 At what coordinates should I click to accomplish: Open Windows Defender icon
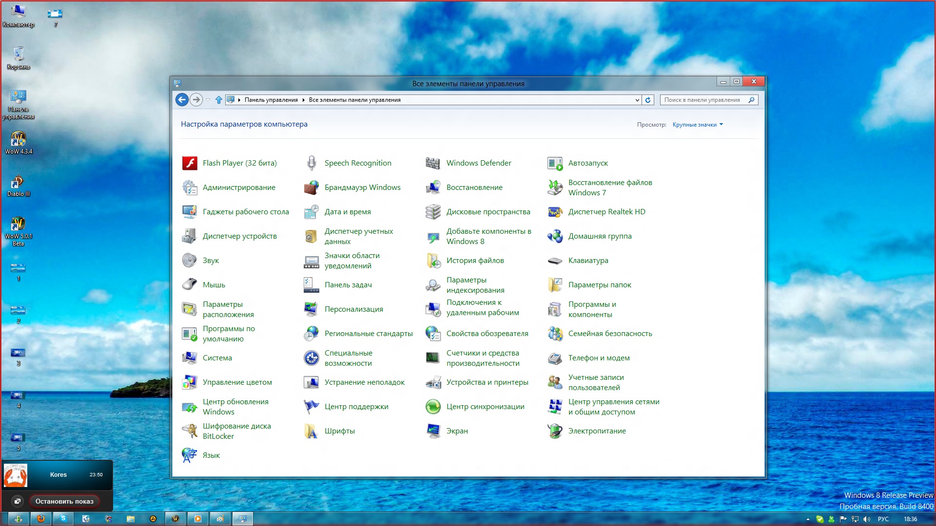(433, 163)
